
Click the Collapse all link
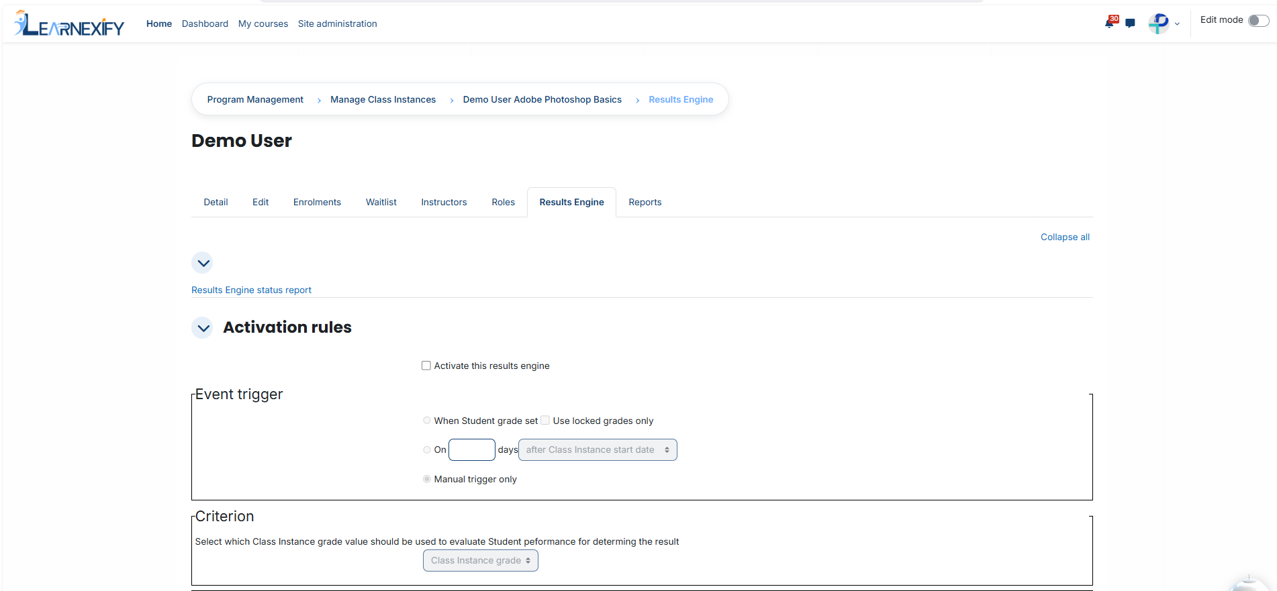pos(1065,237)
